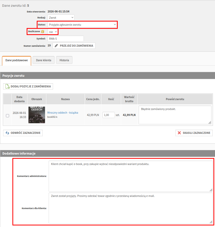The height and width of the screenshot is (227, 215).
Task: Click resize handle of Komentarz administratora textarea
Action: coord(211,190)
